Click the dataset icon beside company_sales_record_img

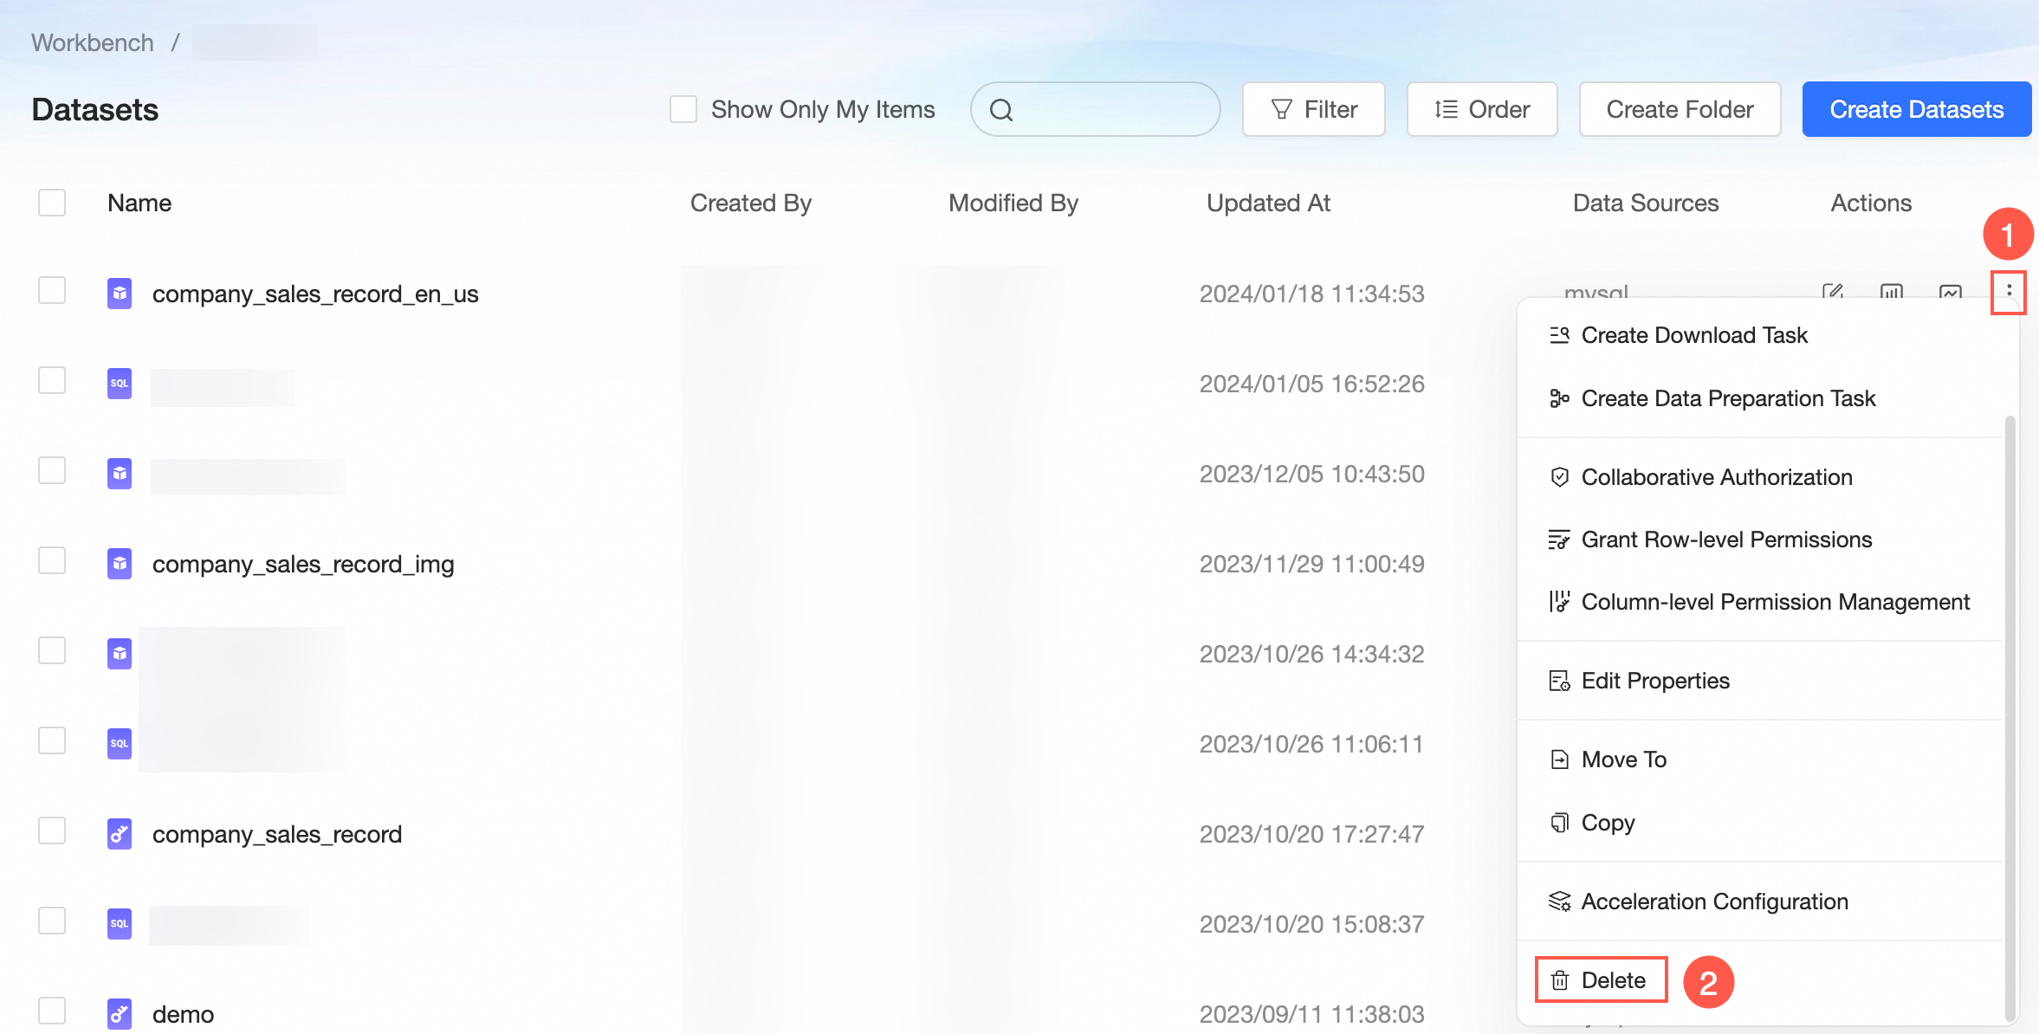(120, 564)
